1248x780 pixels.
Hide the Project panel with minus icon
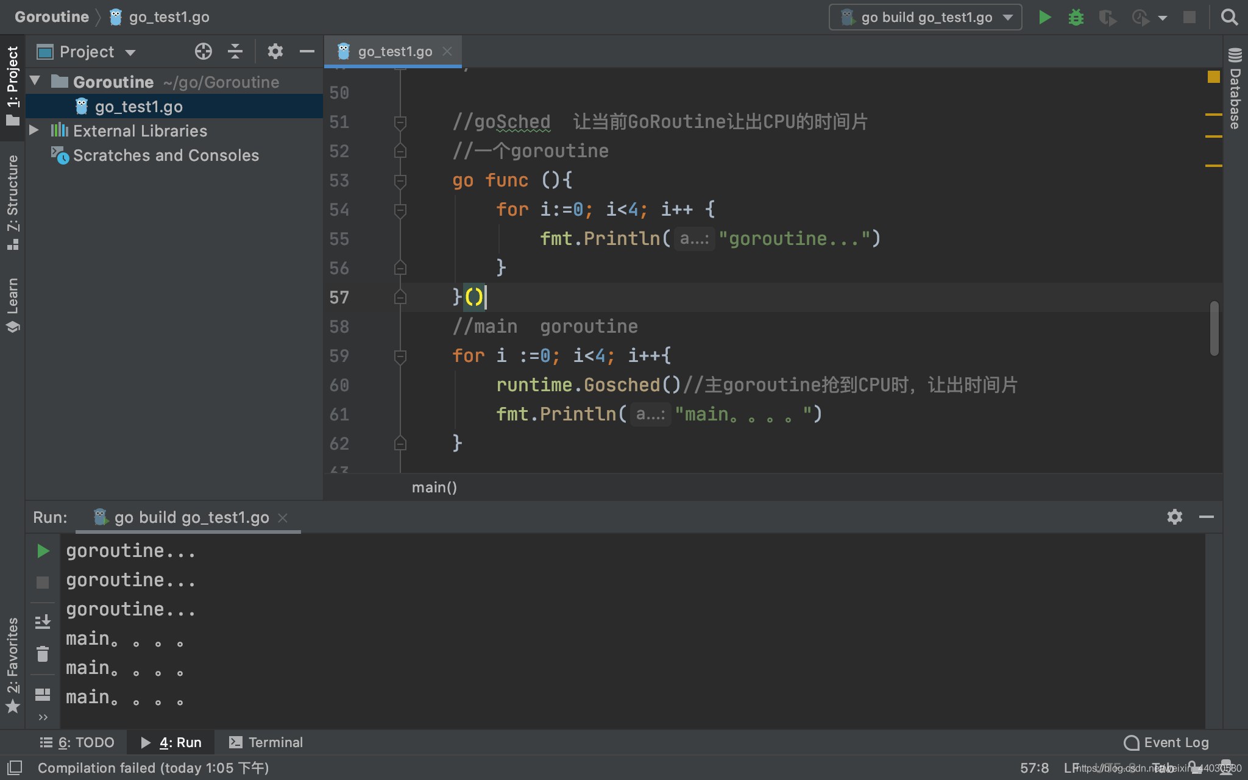tap(307, 52)
